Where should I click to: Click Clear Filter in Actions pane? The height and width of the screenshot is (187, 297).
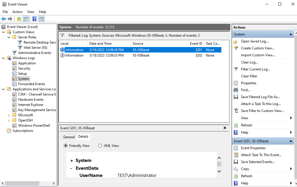[x=249, y=76]
